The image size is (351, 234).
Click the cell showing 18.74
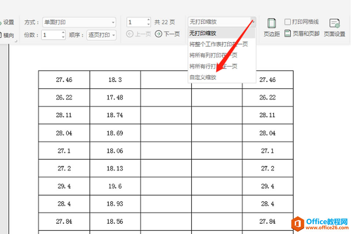[x=115, y=115]
